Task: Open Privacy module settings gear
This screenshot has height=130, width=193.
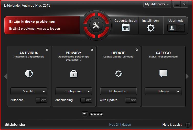Action: (x=92, y=50)
